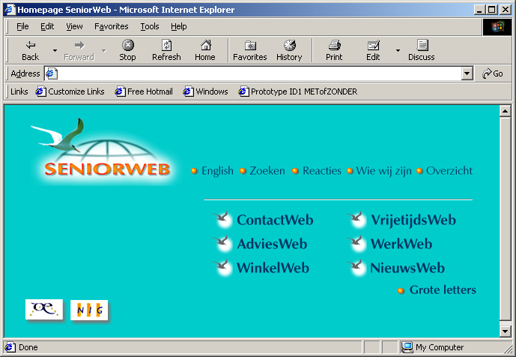Image resolution: width=516 pixels, height=357 pixels.
Task: Go back with the Back arrow
Action: 30,50
